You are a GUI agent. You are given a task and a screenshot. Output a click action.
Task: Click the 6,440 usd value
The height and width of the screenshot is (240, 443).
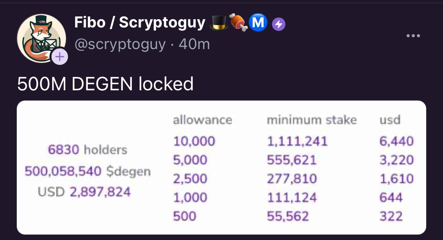pyautogui.click(x=396, y=141)
